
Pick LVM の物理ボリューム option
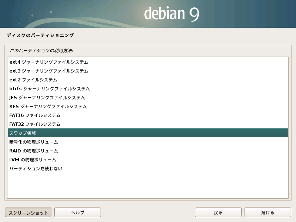point(33,160)
